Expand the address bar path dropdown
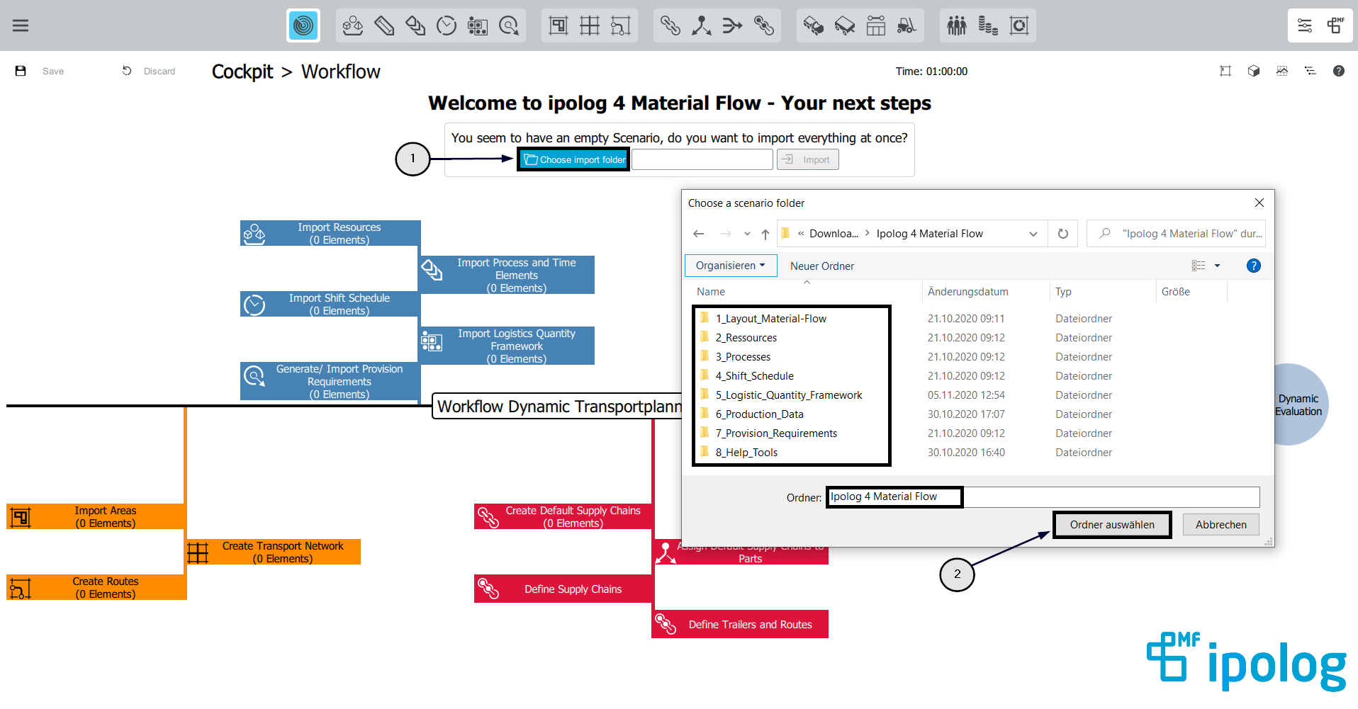 (x=1033, y=234)
